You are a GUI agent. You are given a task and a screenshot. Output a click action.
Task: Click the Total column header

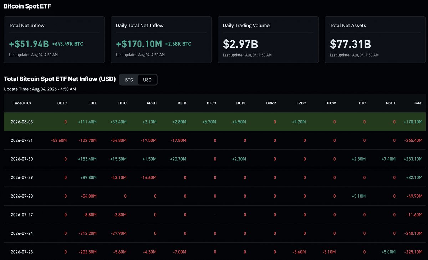pyautogui.click(x=418, y=103)
